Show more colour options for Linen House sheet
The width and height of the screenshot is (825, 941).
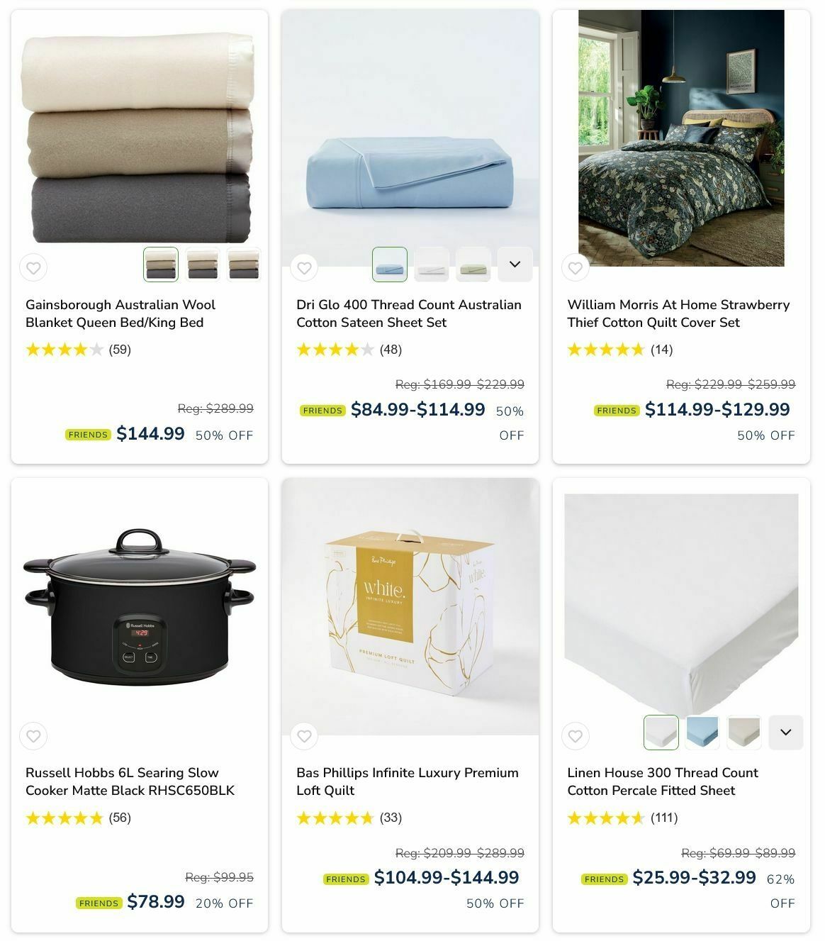pyautogui.click(x=786, y=733)
